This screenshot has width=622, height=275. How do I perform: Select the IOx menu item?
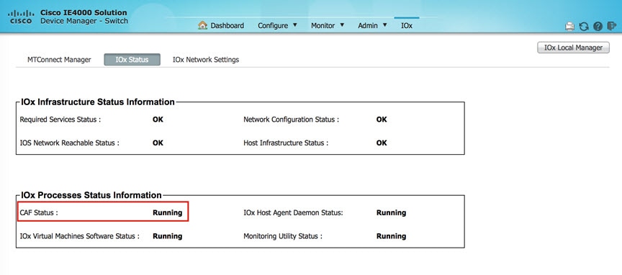(x=407, y=25)
